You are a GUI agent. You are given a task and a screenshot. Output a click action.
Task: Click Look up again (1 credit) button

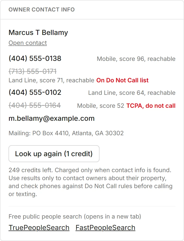54,154
